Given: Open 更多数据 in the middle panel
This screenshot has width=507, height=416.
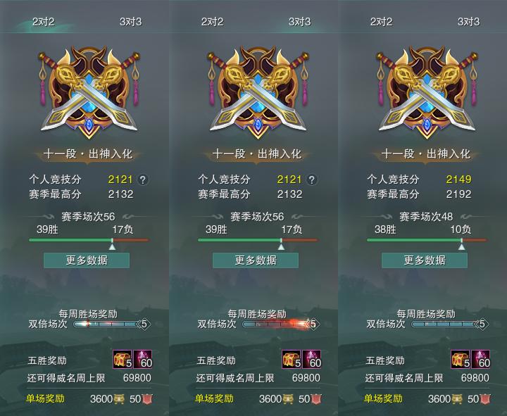Looking at the screenshot, I should [256, 260].
